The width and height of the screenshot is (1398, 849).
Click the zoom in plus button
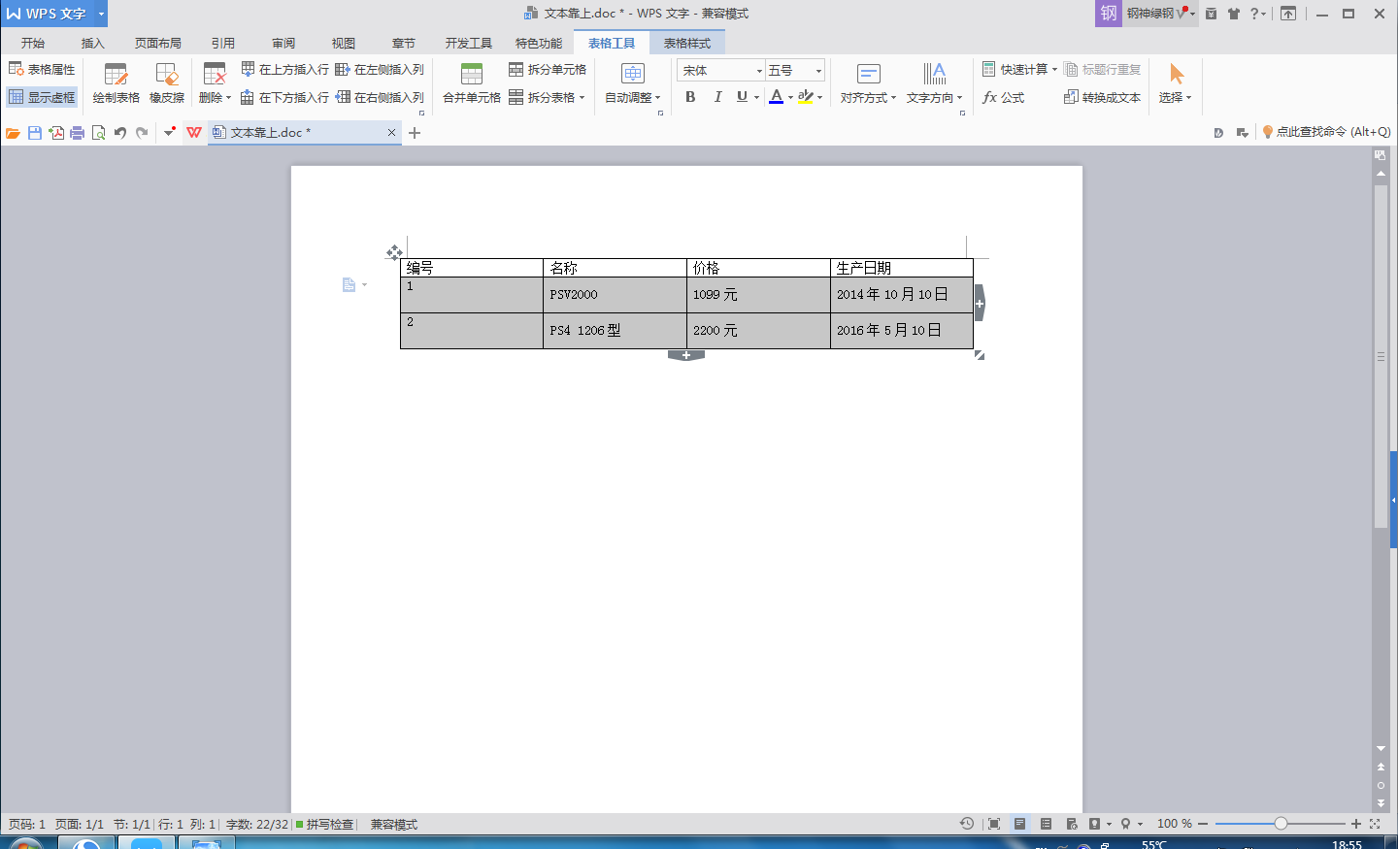[x=1356, y=824]
